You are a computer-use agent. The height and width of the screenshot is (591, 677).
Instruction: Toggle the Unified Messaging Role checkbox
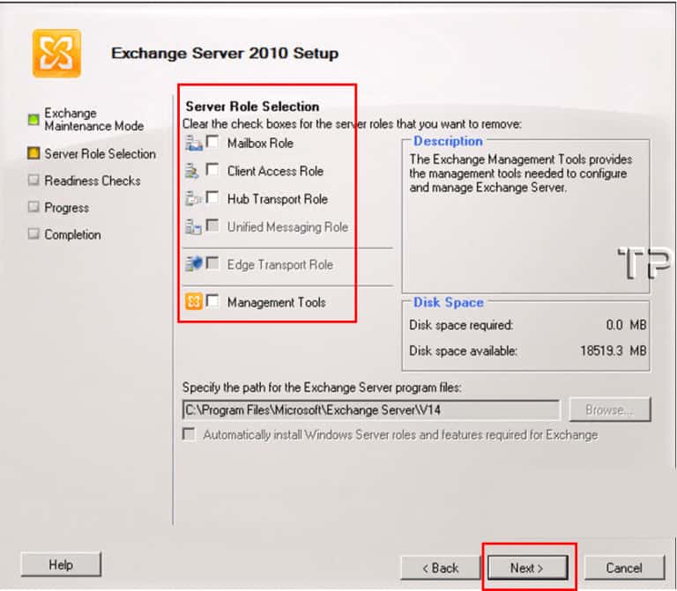(x=212, y=225)
